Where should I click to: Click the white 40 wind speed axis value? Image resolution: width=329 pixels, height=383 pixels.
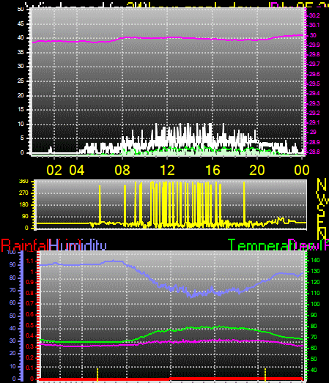21,38
